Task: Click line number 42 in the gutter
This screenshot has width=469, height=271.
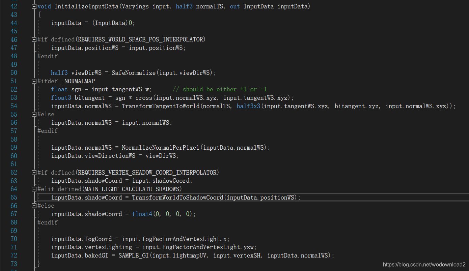Action: pos(14,6)
